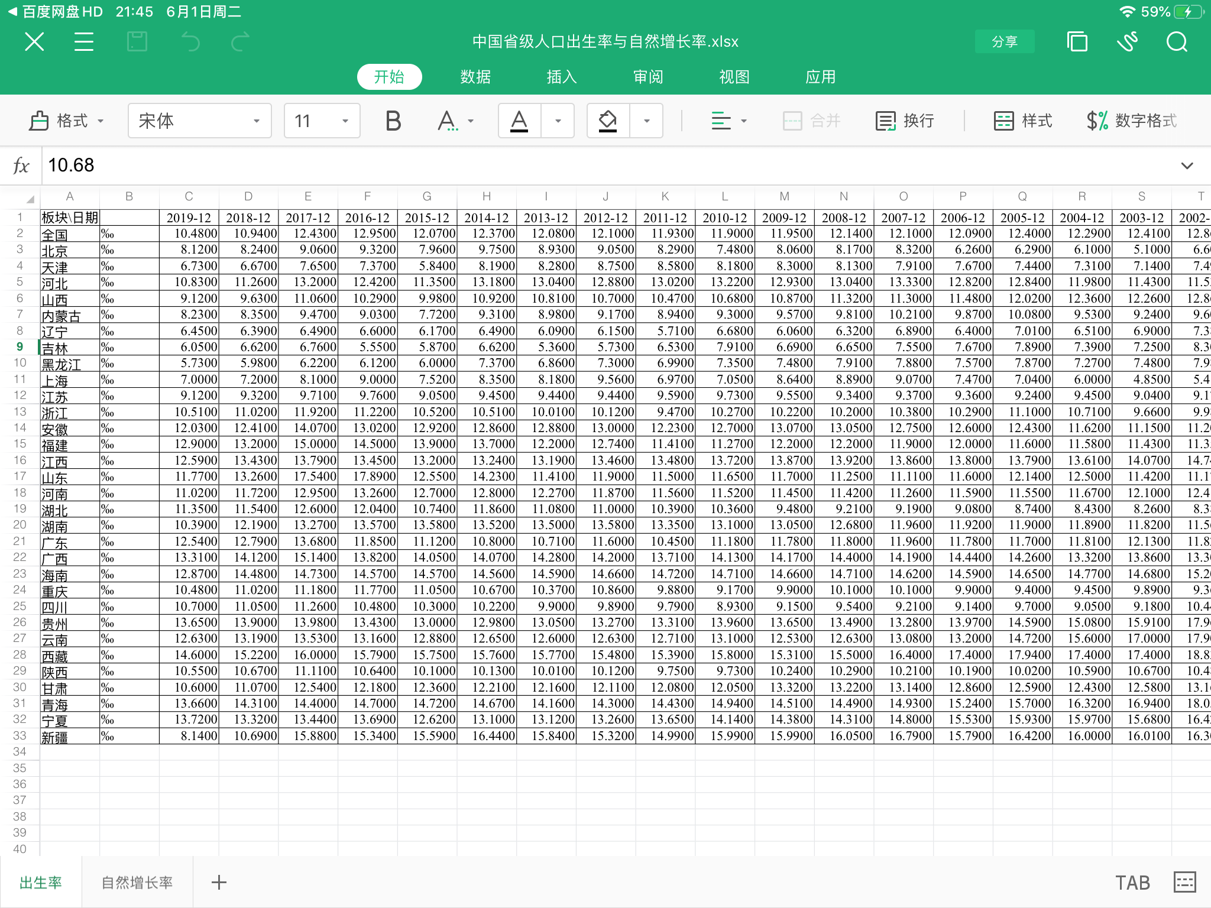Open the multi-window icon in header

pyautogui.click(x=1077, y=42)
